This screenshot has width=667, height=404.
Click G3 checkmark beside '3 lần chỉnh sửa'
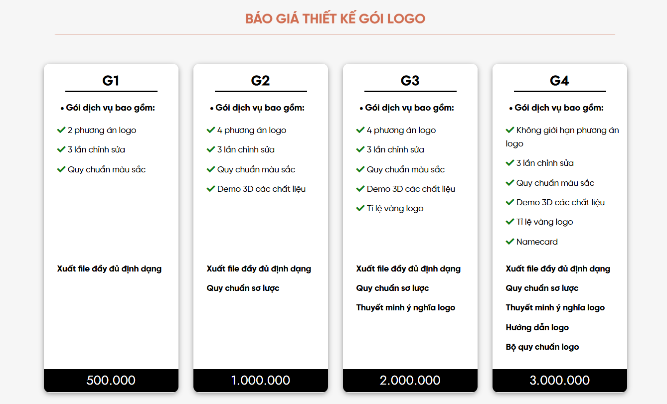(x=360, y=149)
